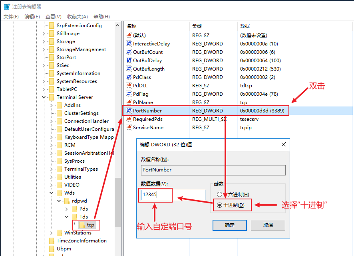
Task: Collapse the Tds tree node
Action: click(66, 217)
